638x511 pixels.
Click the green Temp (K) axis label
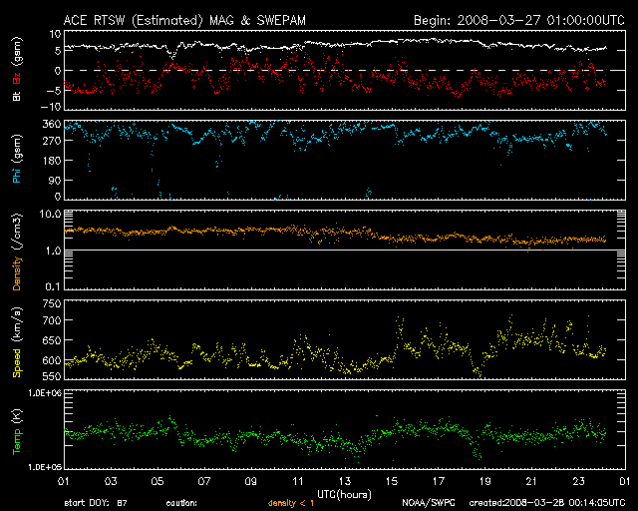[x=17, y=430]
